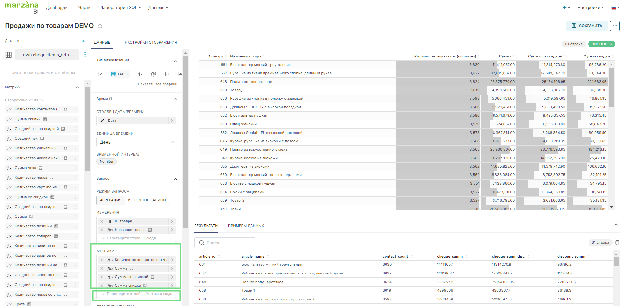Select the line chart visualization icon
The image size is (623, 306).
[x=100, y=74]
